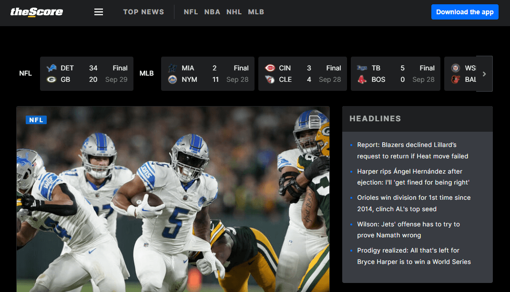This screenshot has height=292, width=510.
Task: Click the New York Mets logo
Action: click(x=173, y=79)
